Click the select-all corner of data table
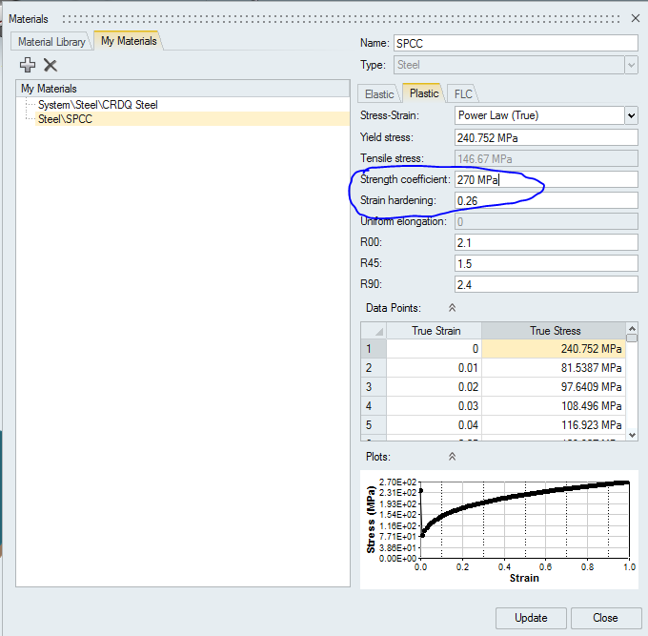The width and height of the screenshot is (648, 636). [374, 331]
